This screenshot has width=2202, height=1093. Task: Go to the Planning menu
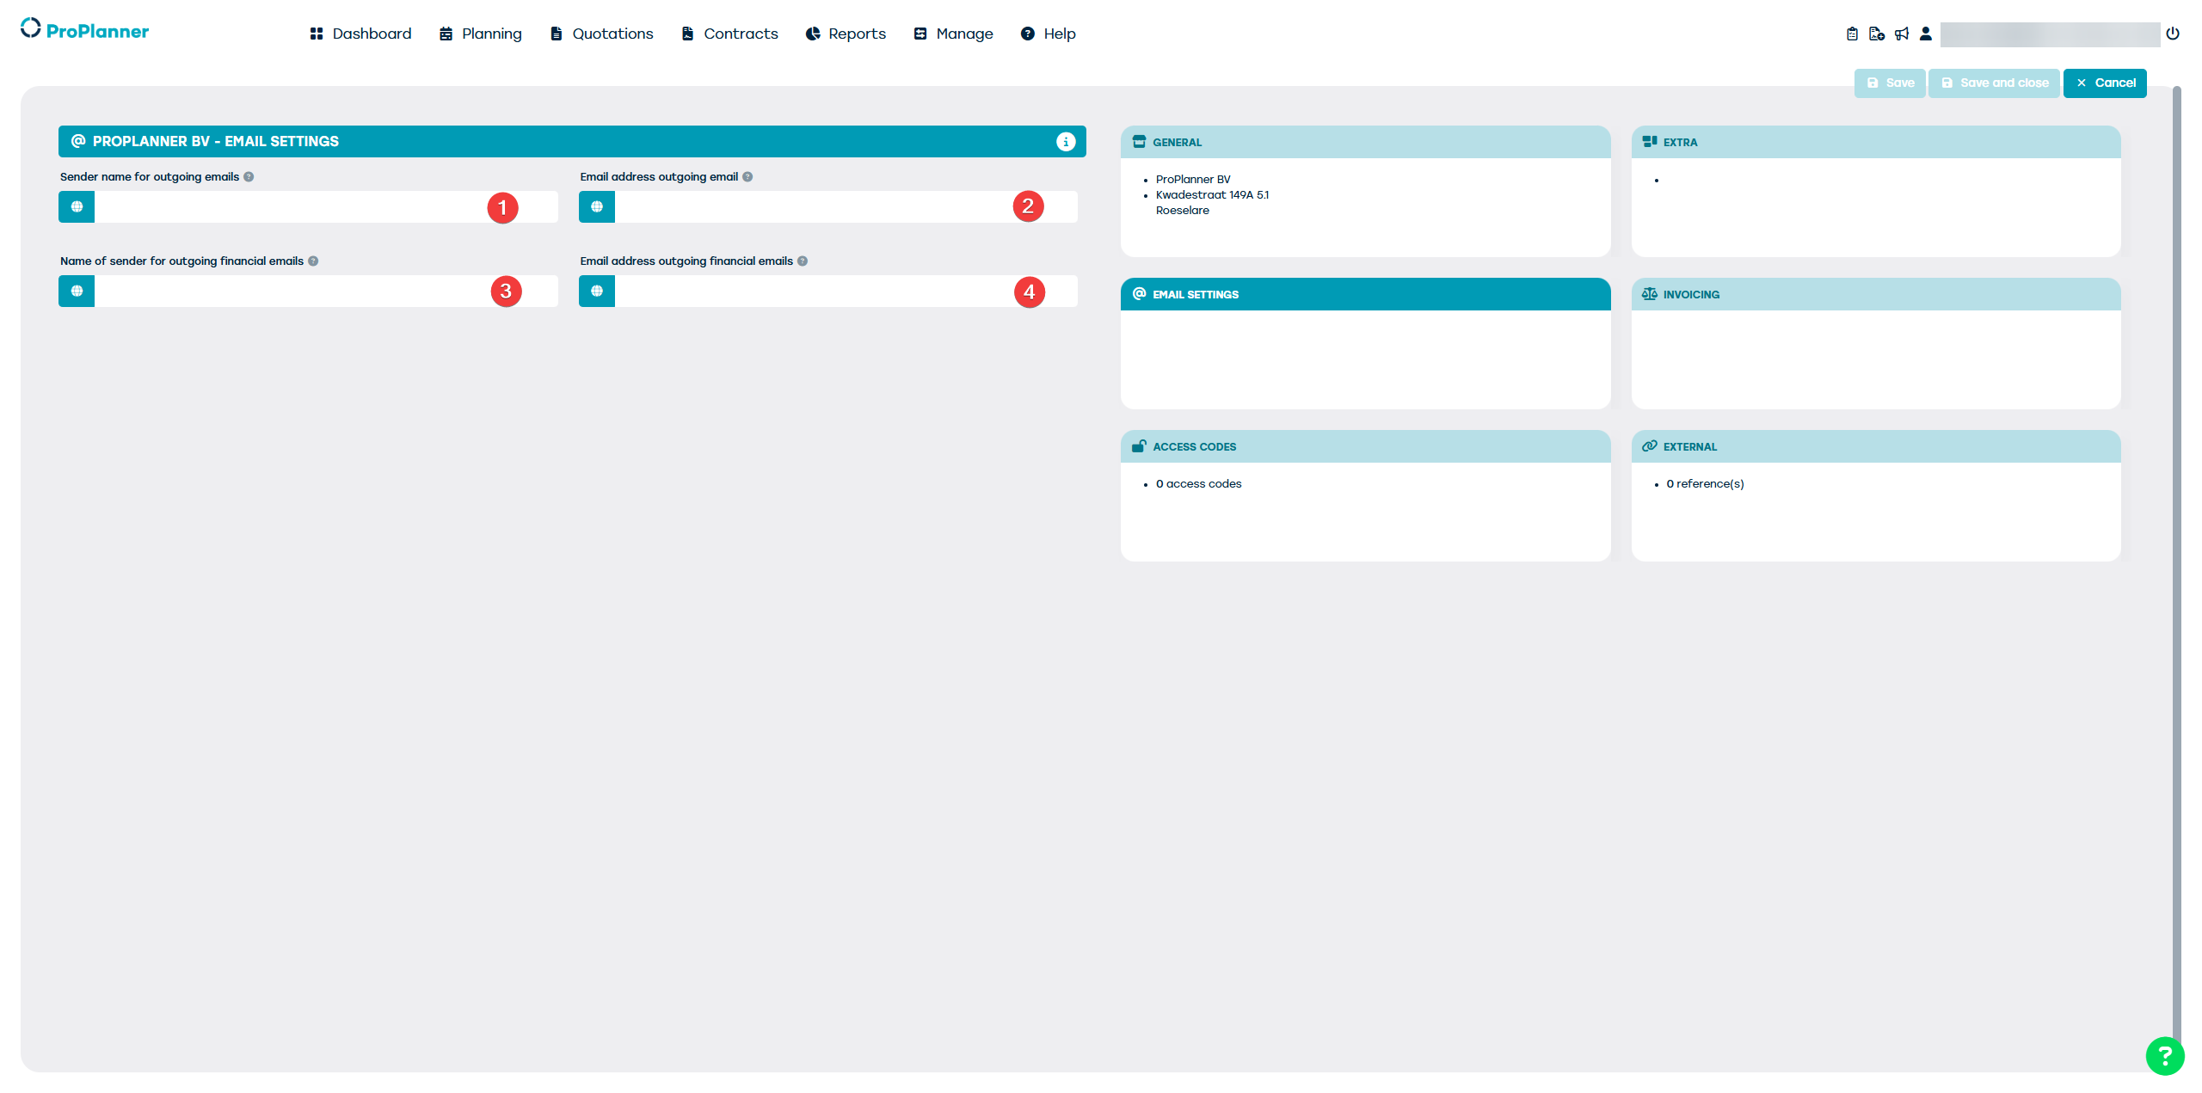click(480, 34)
